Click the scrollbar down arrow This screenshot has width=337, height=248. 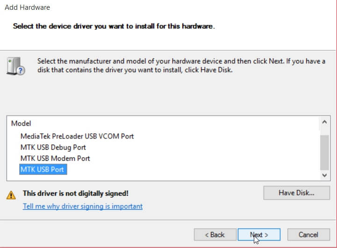click(x=324, y=175)
